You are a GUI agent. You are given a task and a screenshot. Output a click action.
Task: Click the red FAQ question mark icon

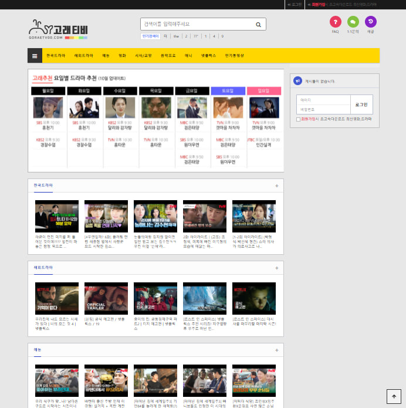click(335, 22)
